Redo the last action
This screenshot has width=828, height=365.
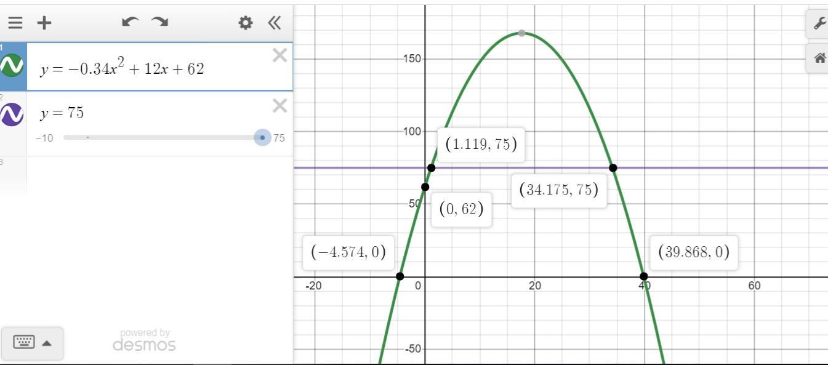pyautogui.click(x=160, y=22)
